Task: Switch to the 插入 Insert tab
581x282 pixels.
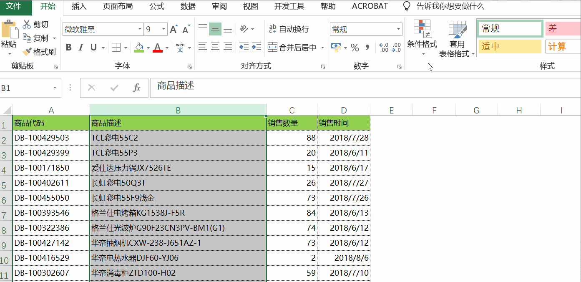Action: 79,6
